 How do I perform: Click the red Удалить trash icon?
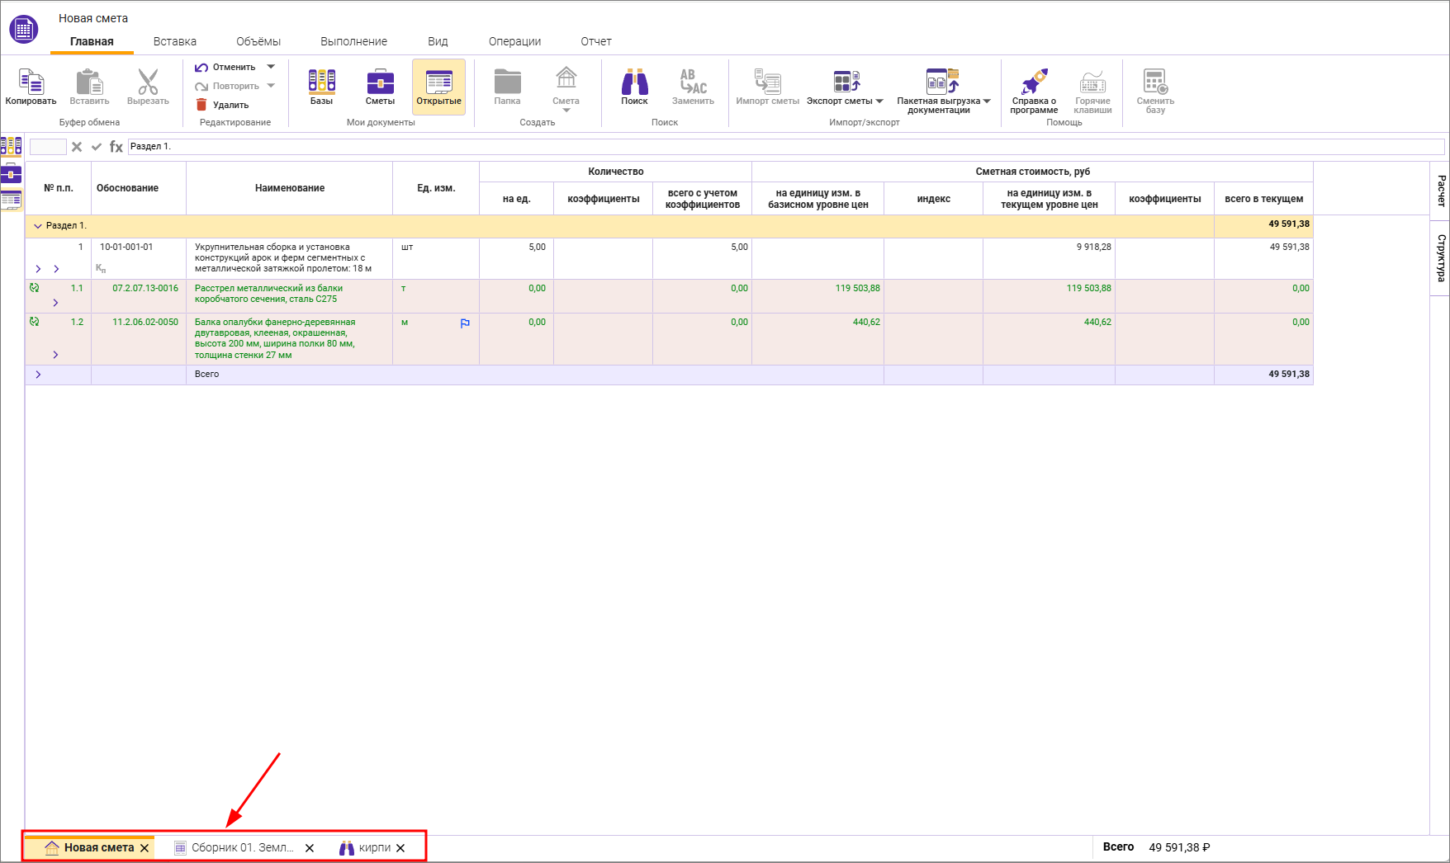[201, 105]
